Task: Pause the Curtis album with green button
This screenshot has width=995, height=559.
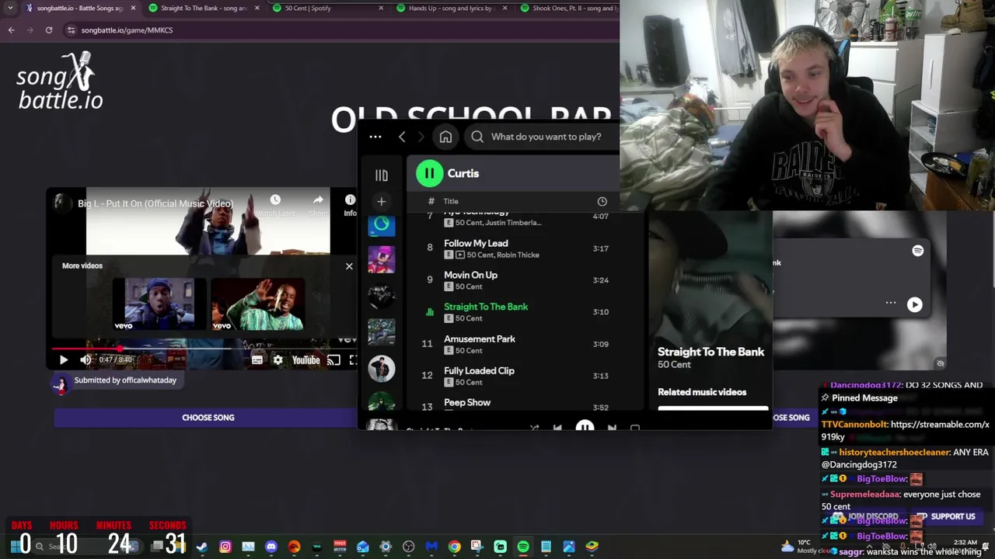Action: coord(429,173)
